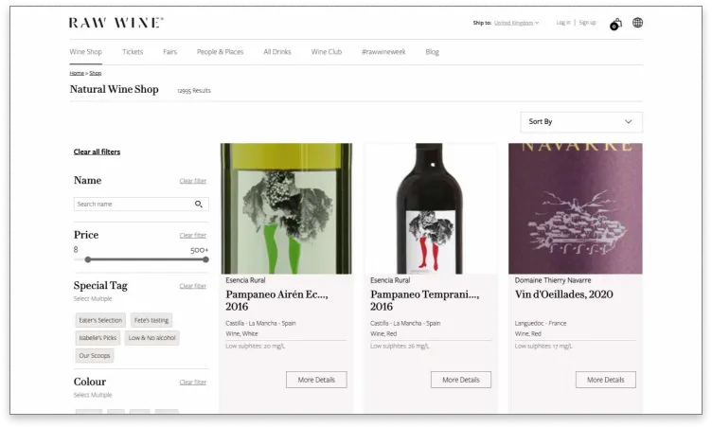Image resolution: width=712 pixels, height=428 pixels.
Task: Click the Search name input field
Action: click(x=141, y=204)
